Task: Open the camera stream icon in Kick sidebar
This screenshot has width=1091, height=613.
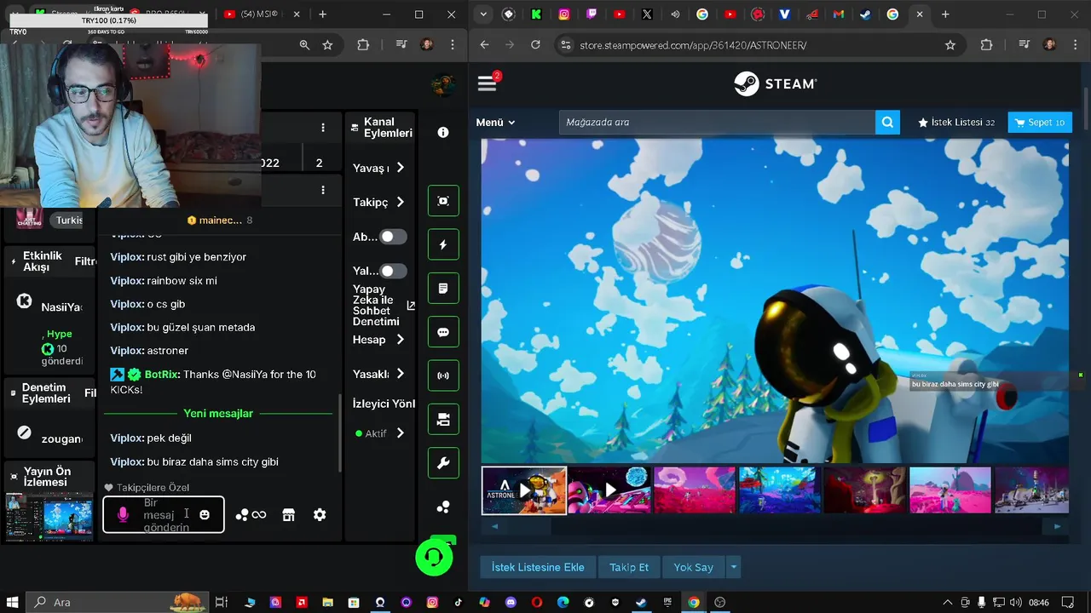Action: click(x=443, y=420)
